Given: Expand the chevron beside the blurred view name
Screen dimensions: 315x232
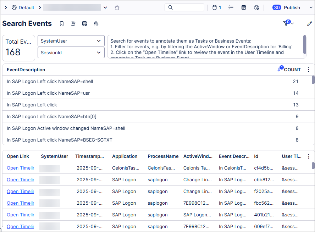Looking at the screenshot, I should (105, 7).
